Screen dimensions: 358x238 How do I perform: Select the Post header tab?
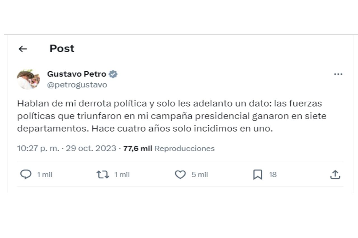pyautogui.click(x=62, y=48)
